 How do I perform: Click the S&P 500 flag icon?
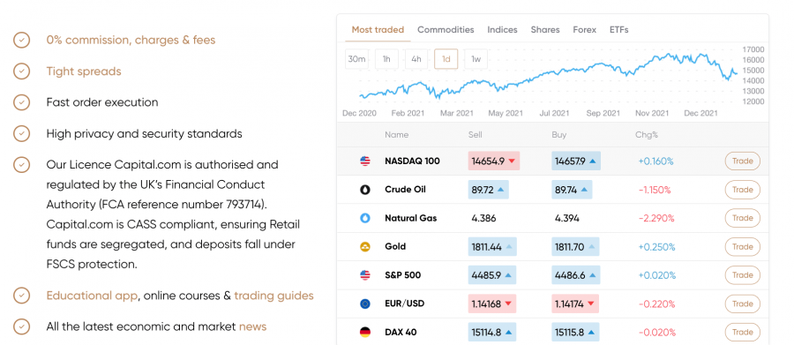[365, 275]
